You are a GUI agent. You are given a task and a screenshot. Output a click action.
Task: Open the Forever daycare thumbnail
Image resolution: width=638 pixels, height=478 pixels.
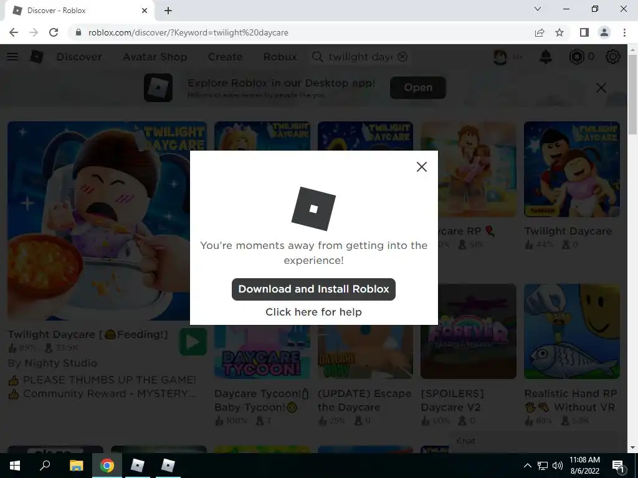pos(469,331)
